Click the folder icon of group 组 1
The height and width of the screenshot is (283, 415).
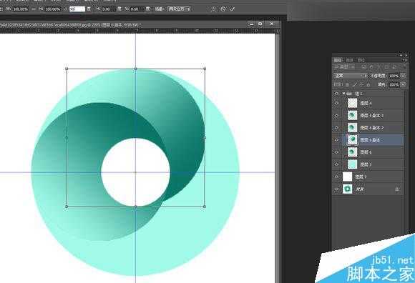click(x=349, y=94)
